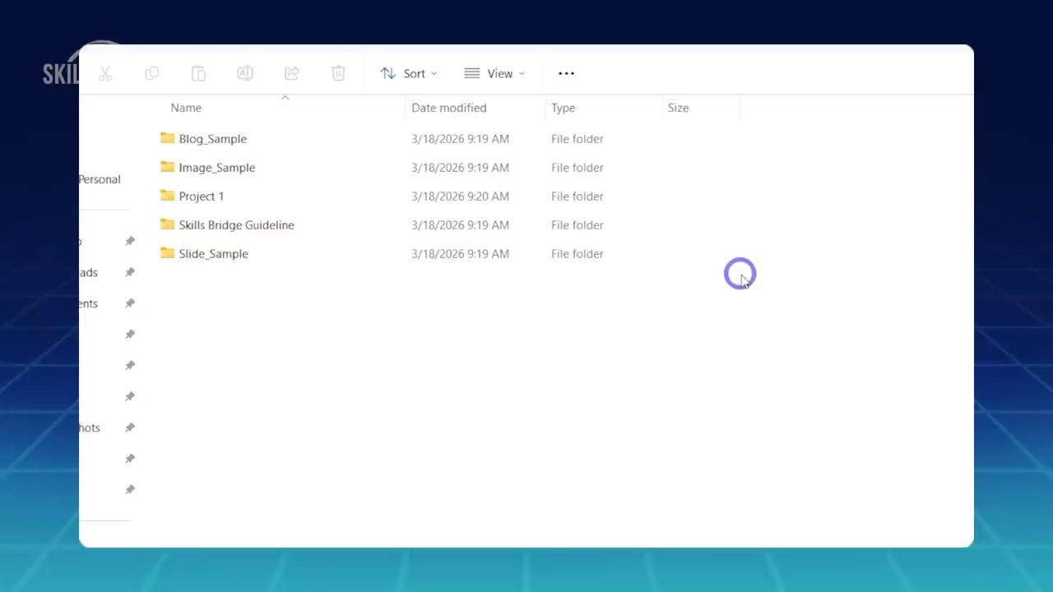Click the Project 1 folder name
The image size is (1053, 592).
(202, 197)
